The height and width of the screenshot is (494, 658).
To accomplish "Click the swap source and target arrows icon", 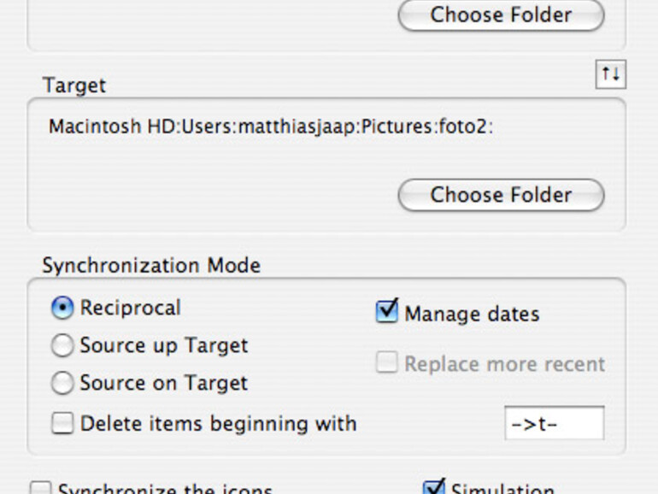I will coord(610,75).
